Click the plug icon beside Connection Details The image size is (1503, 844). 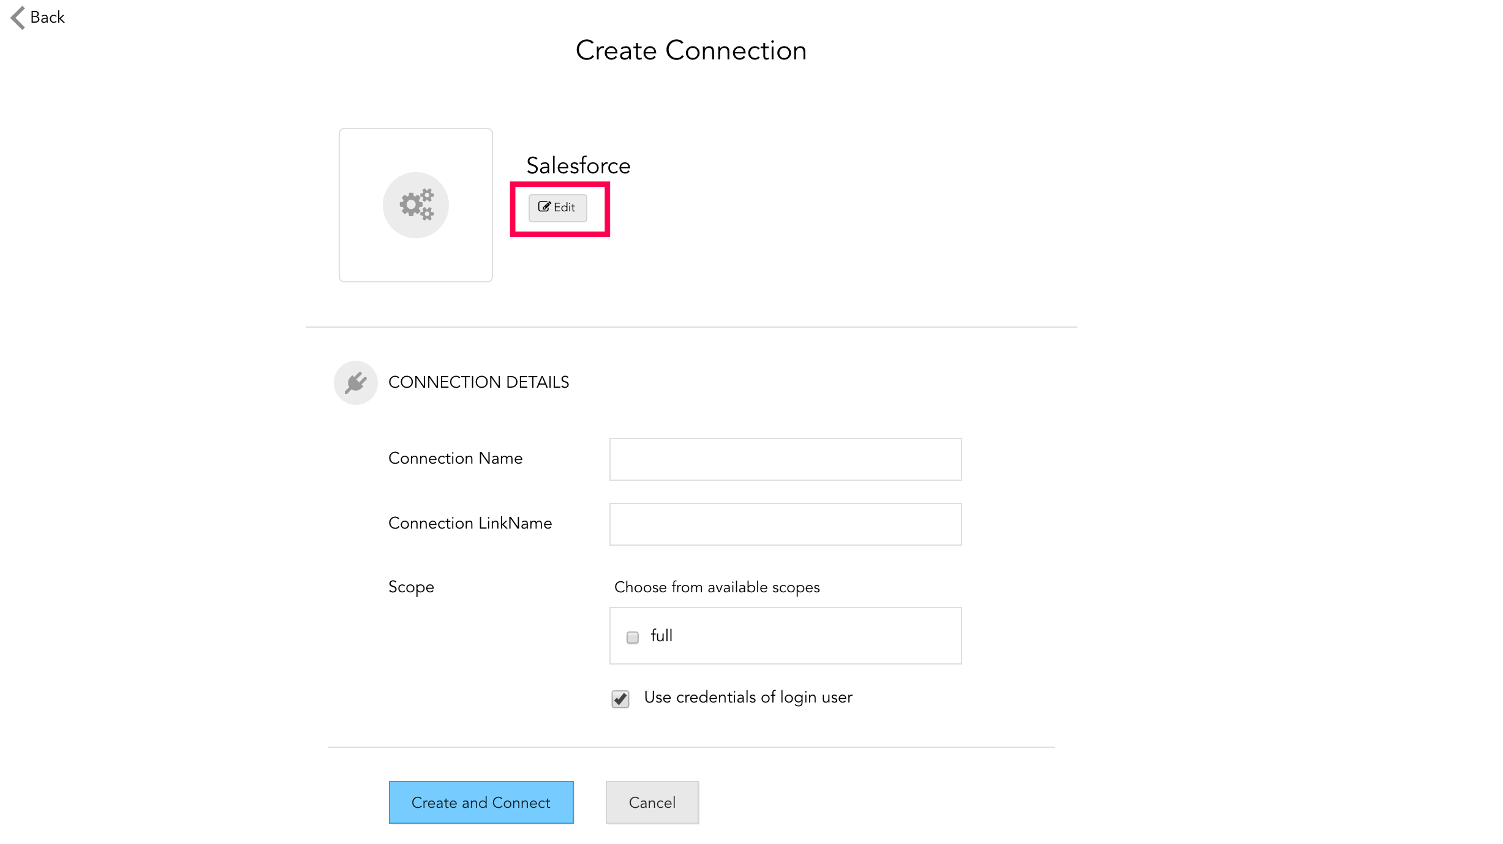pos(355,383)
